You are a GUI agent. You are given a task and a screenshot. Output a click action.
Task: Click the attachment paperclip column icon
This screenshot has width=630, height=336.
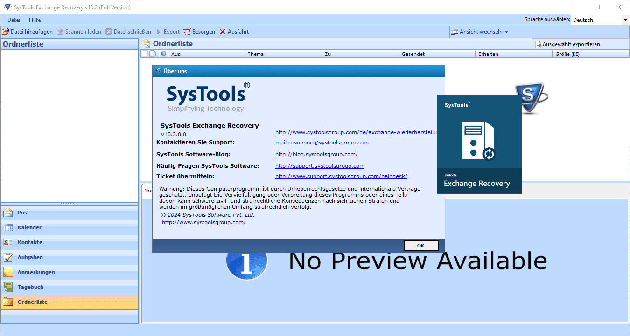(x=163, y=54)
